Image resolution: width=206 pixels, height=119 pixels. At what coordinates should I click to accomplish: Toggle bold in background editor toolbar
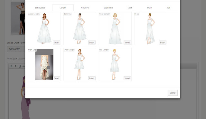tap(12, 66)
